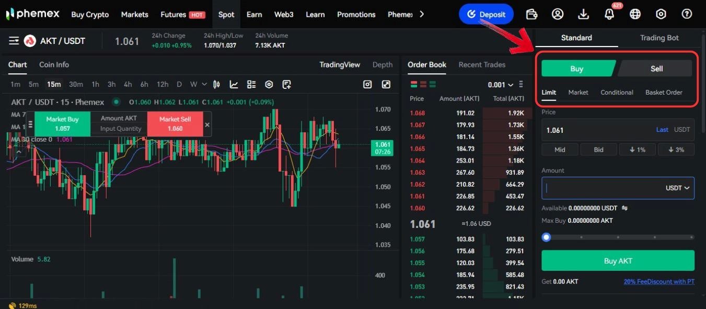The height and width of the screenshot is (309, 706).
Task: Open the Buy Crypto menu
Action: tap(90, 14)
